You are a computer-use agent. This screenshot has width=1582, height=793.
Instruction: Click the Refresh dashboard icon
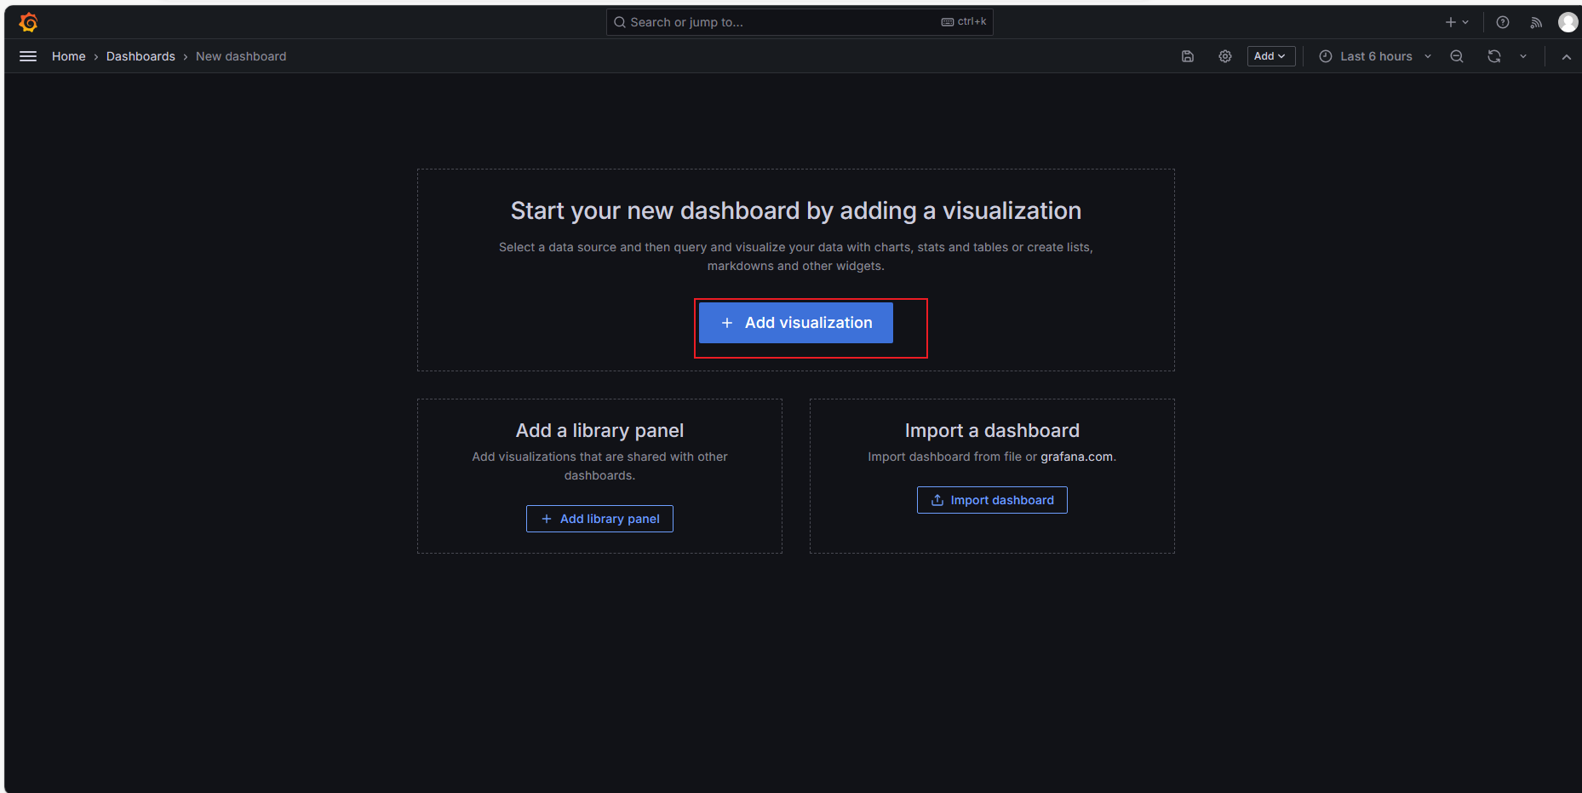(1494, 56)
